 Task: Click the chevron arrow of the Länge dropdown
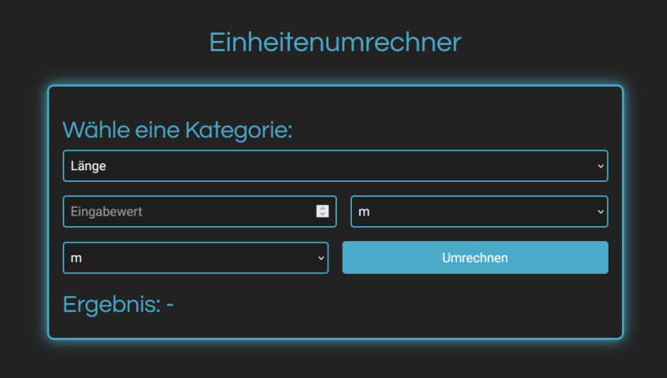click(x=600, y=166)
